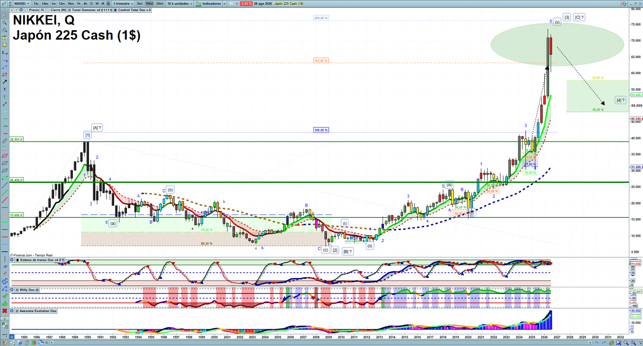Select the black arrow drawing tool
The height and width of the screenshot is (346, 643).
coord(4,82)
